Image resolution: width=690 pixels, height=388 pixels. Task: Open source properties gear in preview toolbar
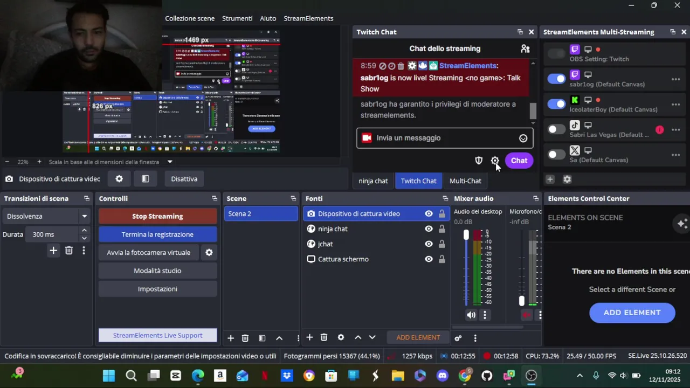[x=119, y=179]
